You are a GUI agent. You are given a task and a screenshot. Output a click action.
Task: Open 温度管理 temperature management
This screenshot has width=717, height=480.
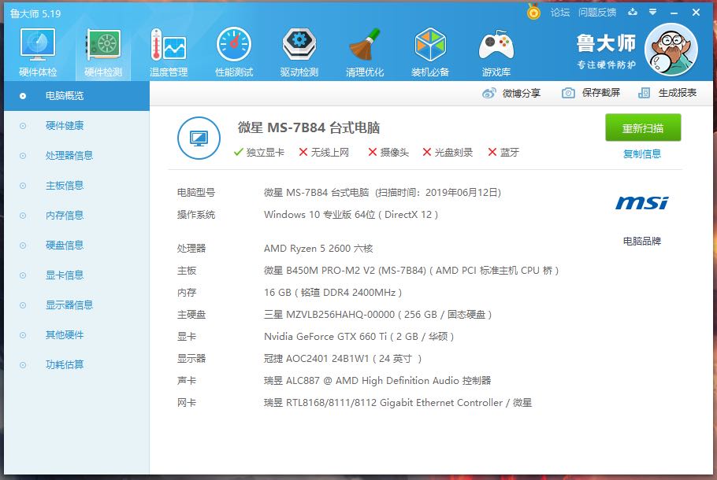169,52
